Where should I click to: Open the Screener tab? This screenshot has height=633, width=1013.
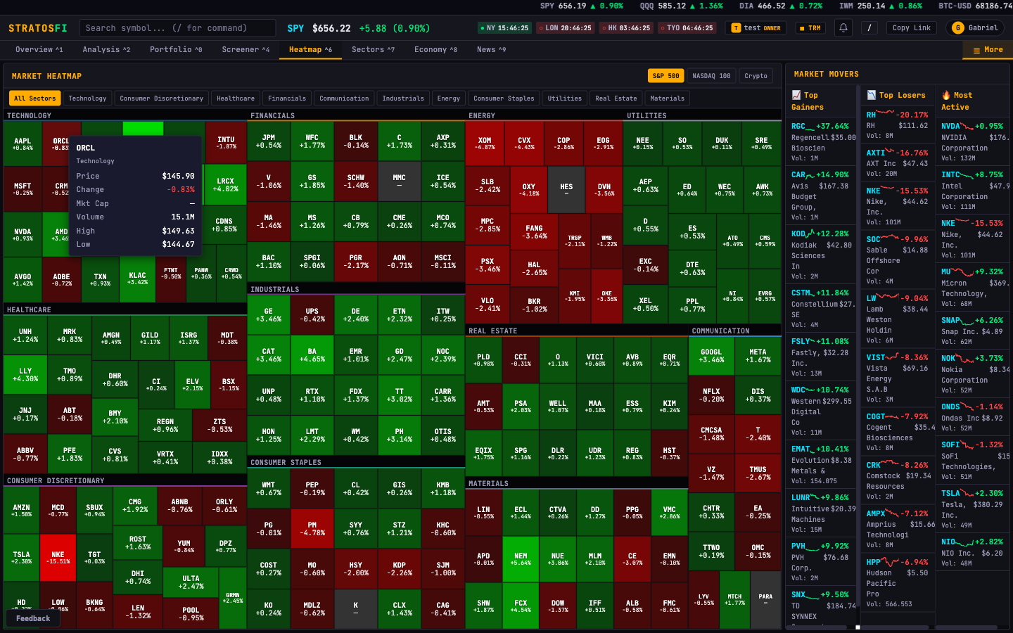(246, 50)
